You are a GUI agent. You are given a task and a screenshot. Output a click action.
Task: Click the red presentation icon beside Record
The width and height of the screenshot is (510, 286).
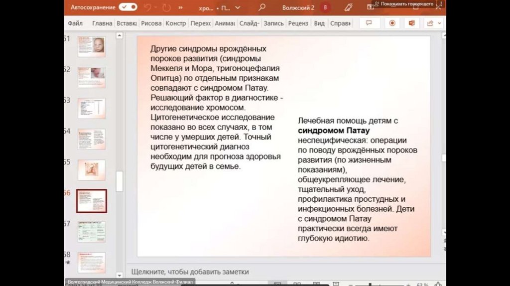point(412,23)
